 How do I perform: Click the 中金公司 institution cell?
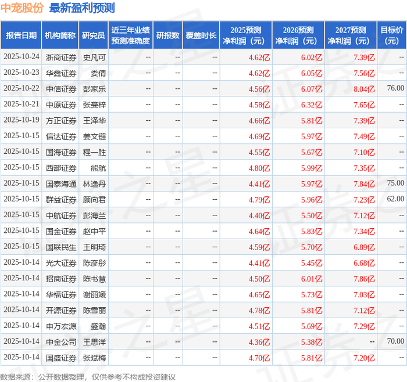pyautogui.click(x=61, y=342)
